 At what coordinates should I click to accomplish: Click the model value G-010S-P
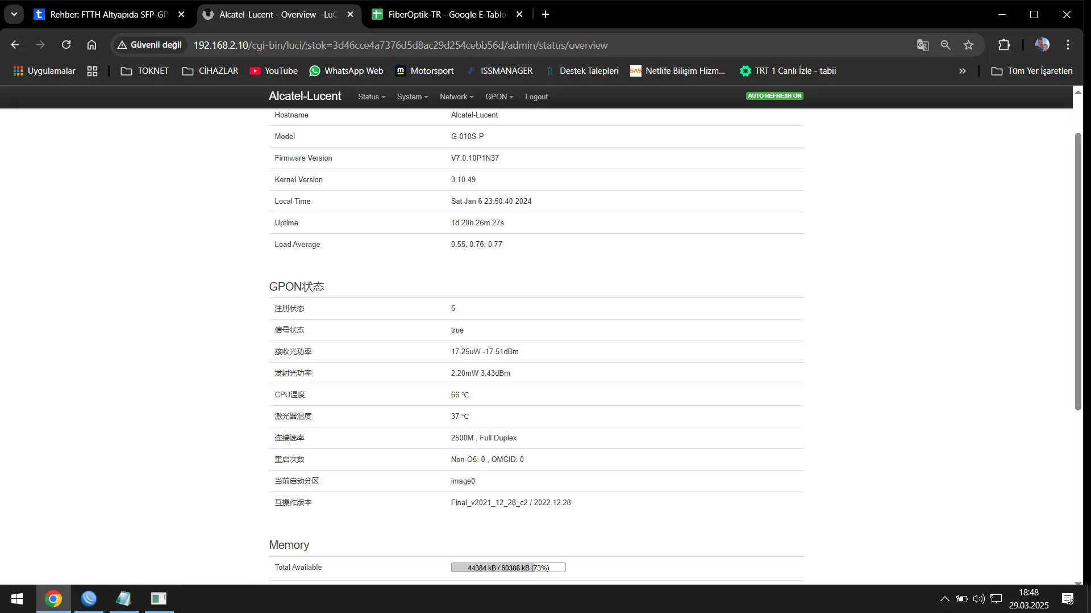pos(468,137)
